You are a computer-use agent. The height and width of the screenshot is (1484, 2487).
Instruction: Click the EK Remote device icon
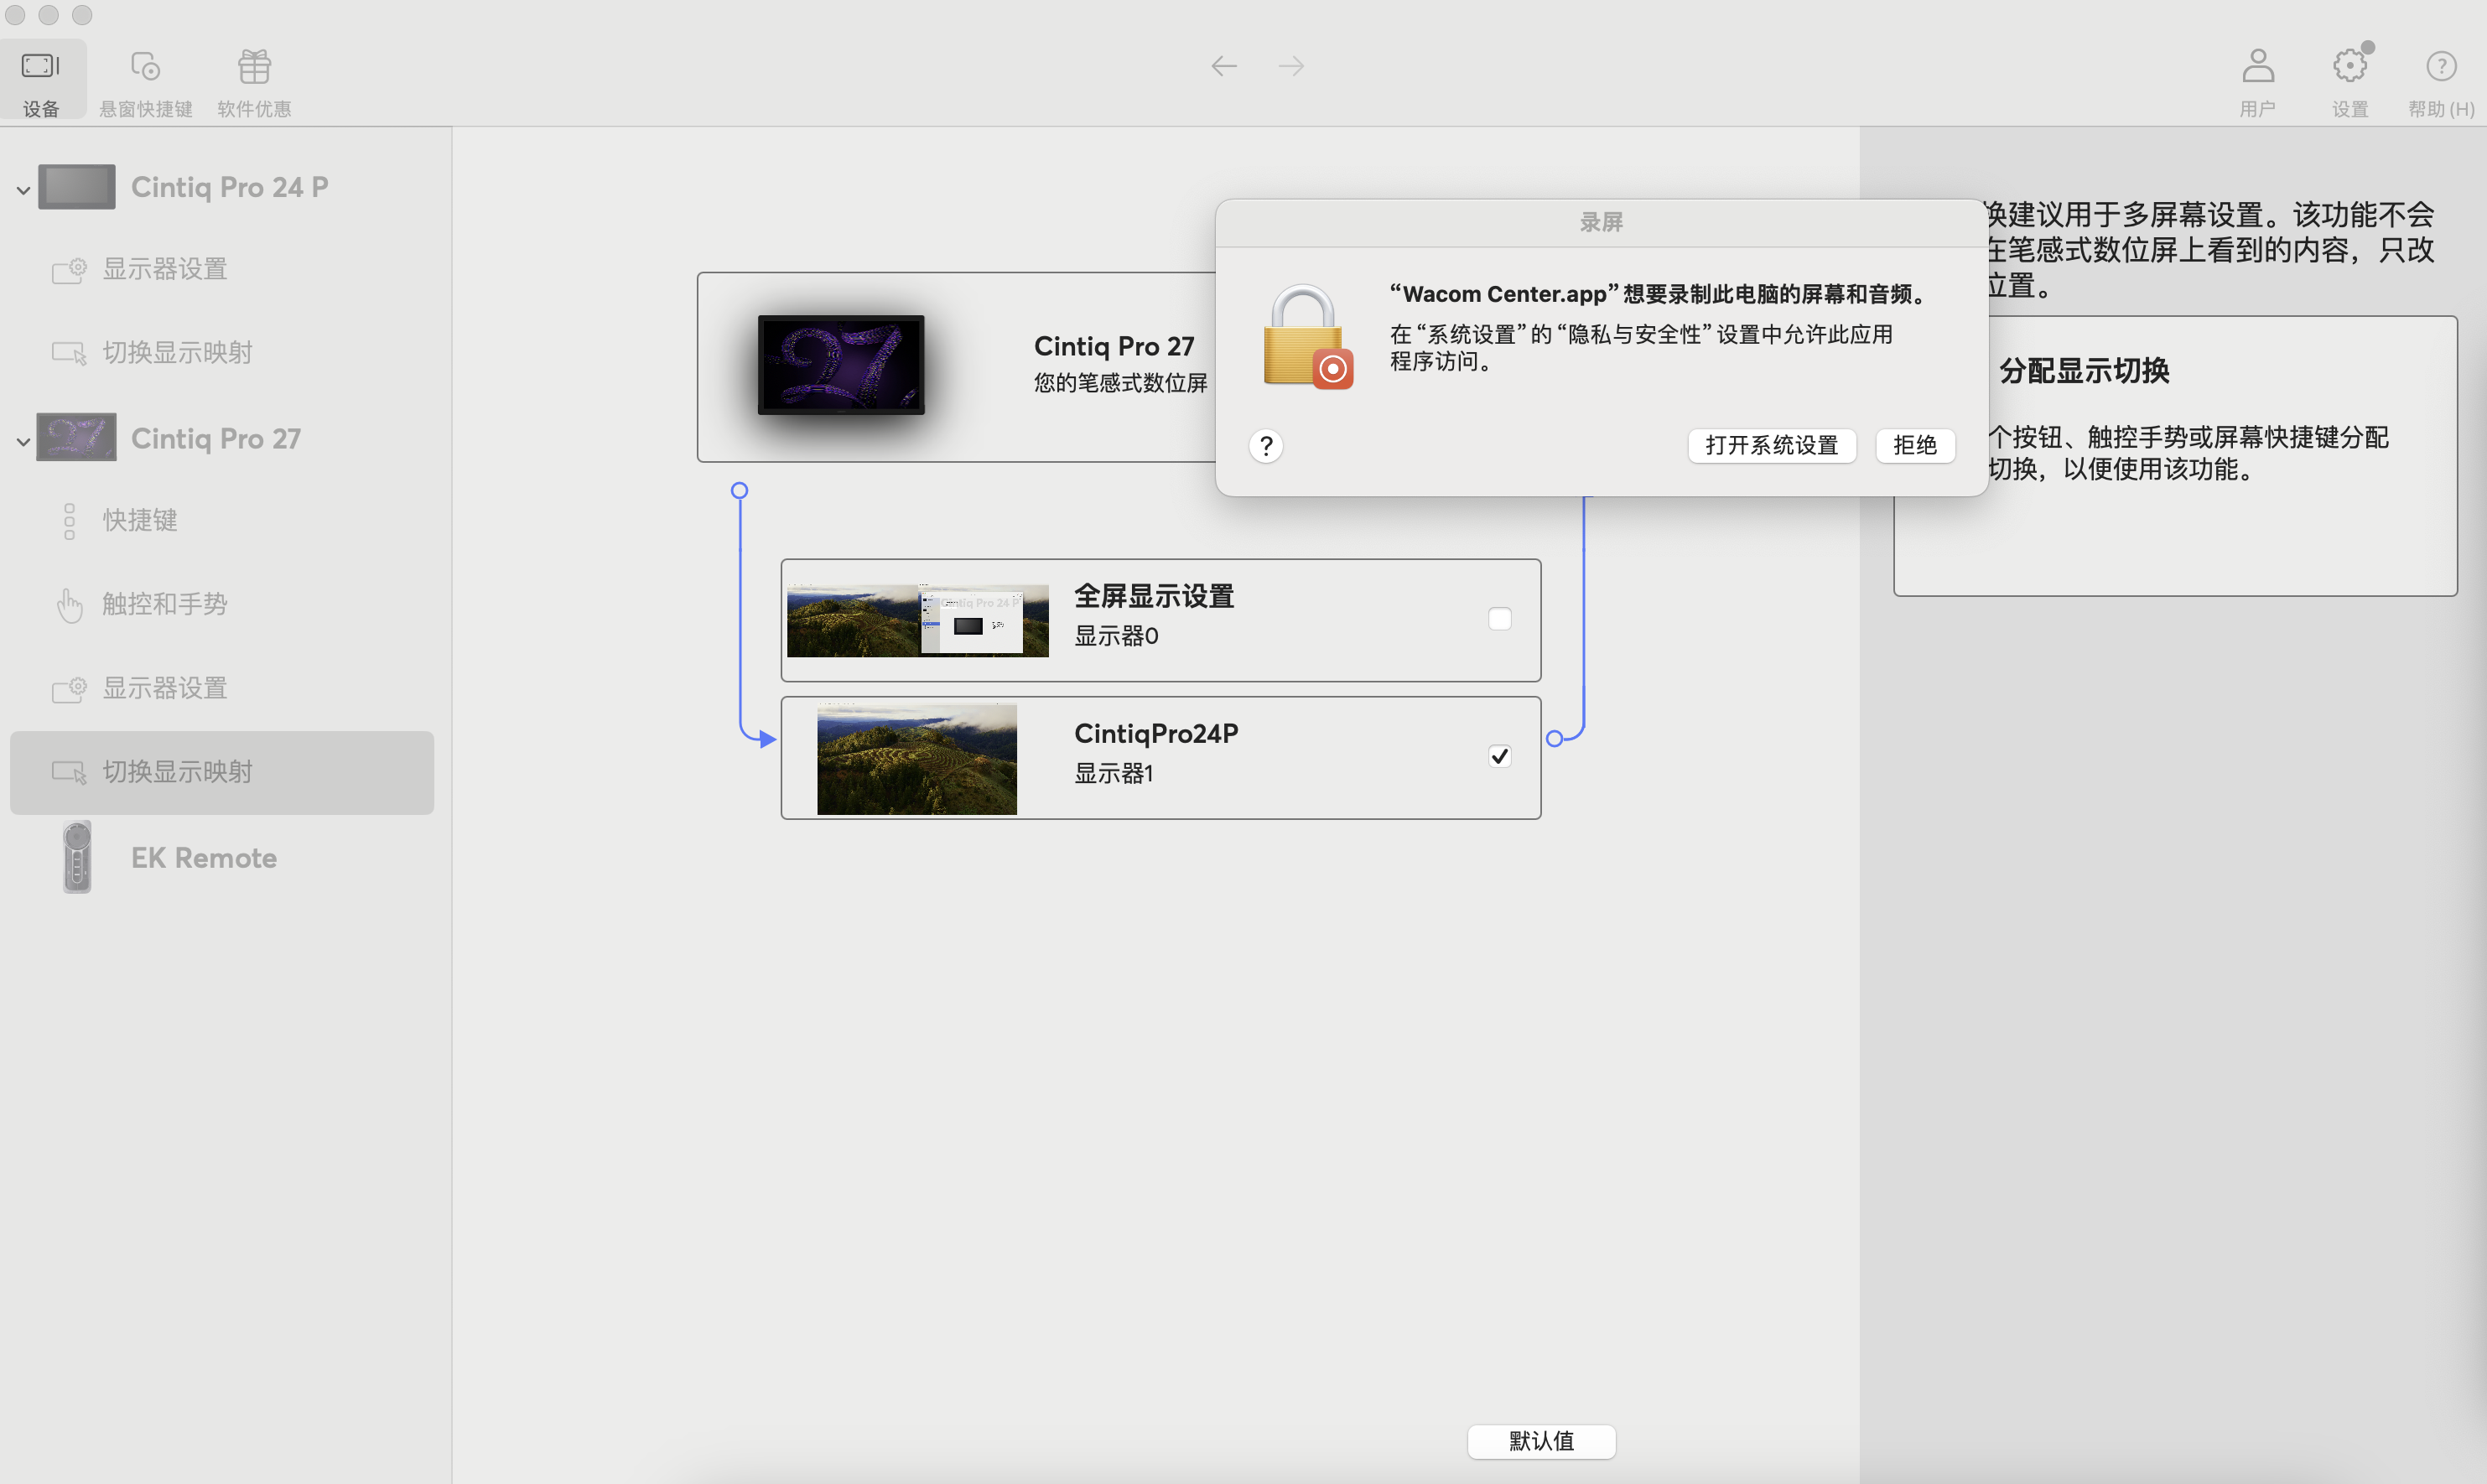[x=77, y=857]
